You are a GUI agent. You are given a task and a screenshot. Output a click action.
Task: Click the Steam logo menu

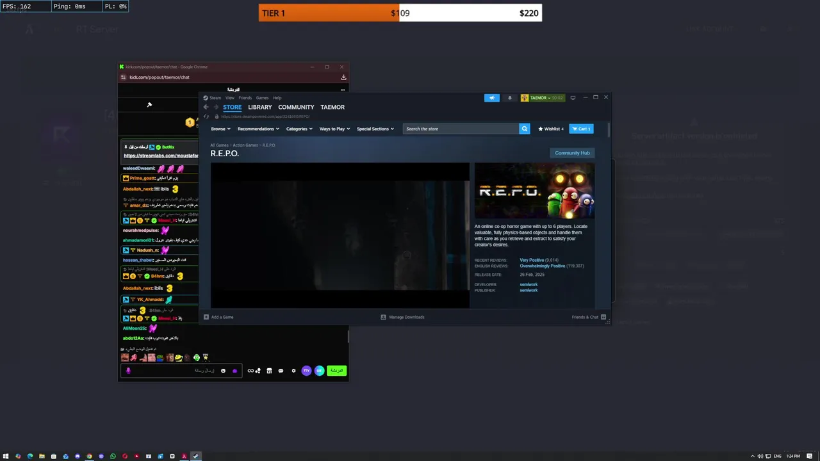tap(212, 98)
